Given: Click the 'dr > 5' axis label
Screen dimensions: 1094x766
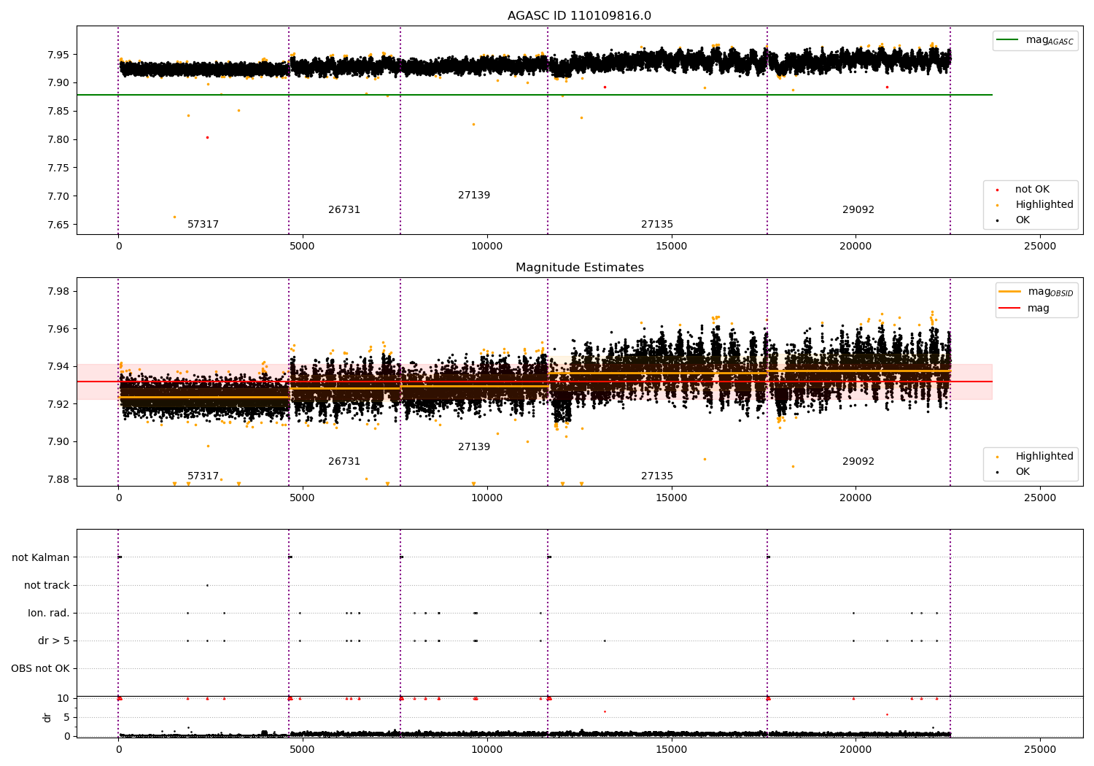Looking at the screenshot, I should (54, 641).
